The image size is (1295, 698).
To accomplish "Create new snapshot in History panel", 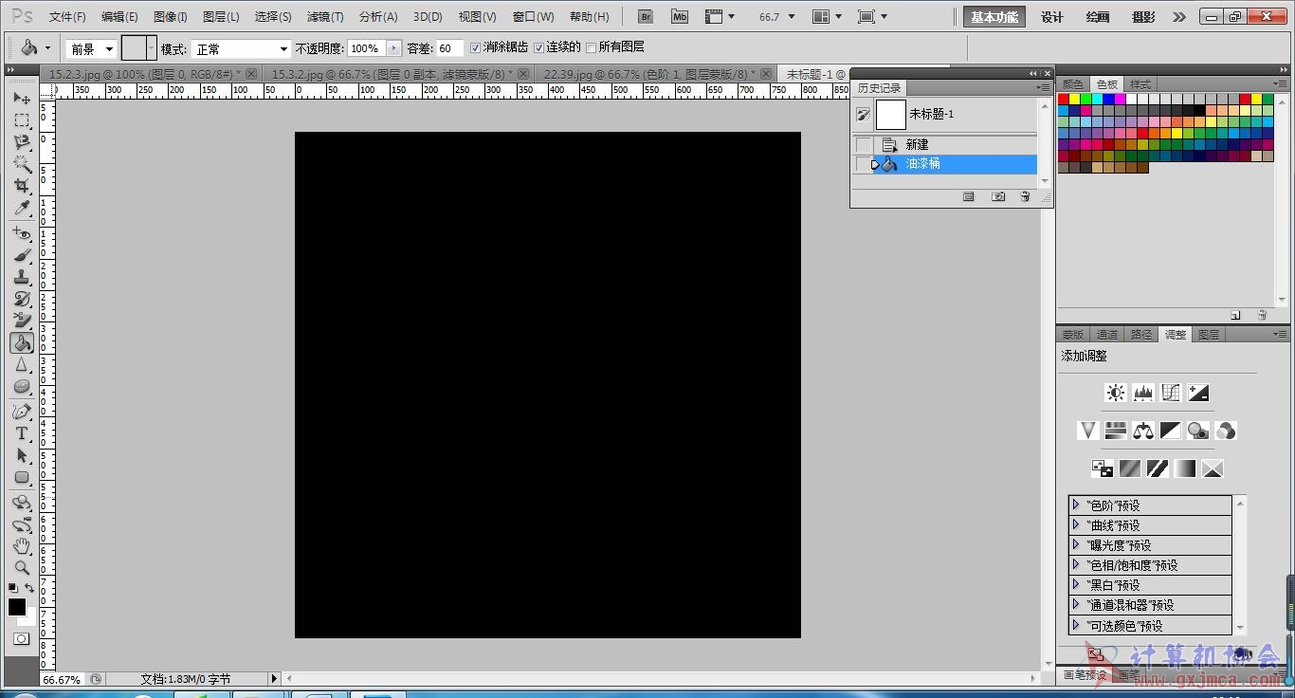I will pyautogui.click(x=998, y=196).
